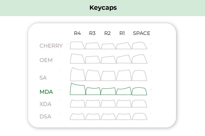Click the MDA spacebar keycap outline

pyautogui.click(x=139, y=91)
